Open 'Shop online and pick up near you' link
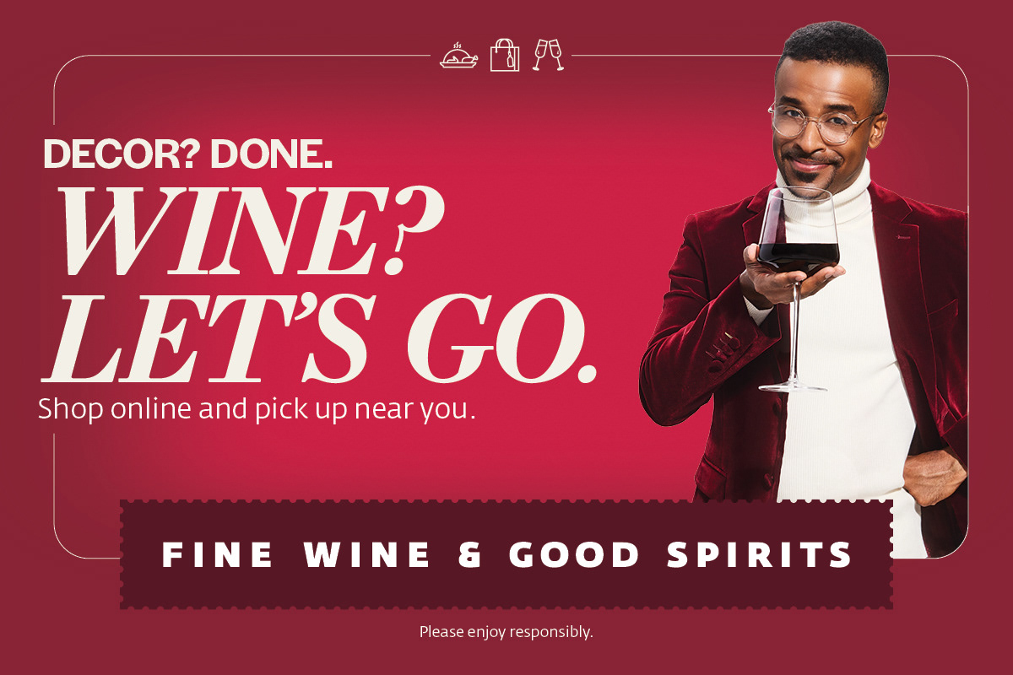The width and height of the screenshot is (1013, 675). 257,409
